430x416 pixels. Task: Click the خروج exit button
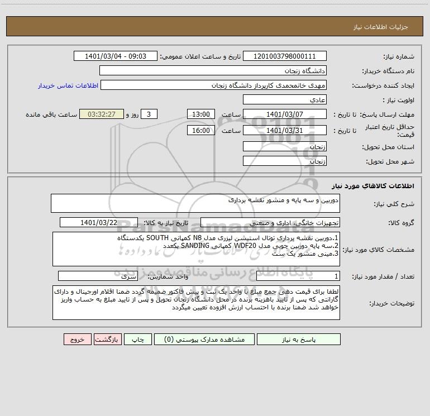(x=77, y=339)
